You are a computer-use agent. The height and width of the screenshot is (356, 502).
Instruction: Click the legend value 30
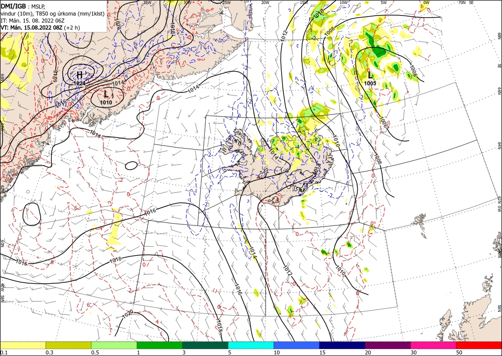(x=414, y=352)
